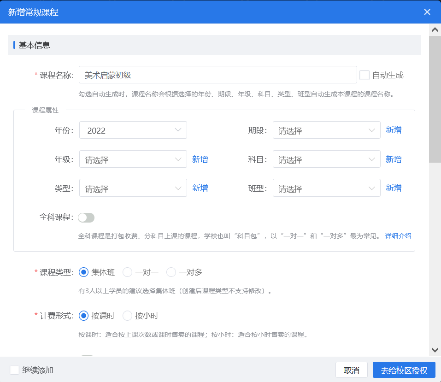Click 新增 link next to 类型
441x382 pixels.
(x=200, y=188)
